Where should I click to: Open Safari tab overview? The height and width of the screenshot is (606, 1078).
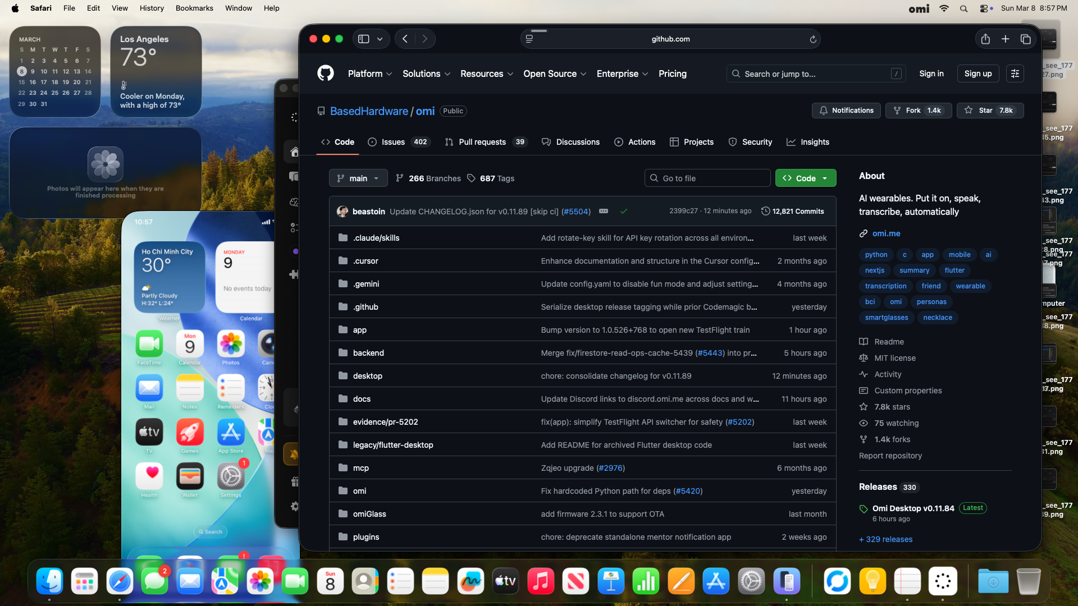coord(1026,39)
